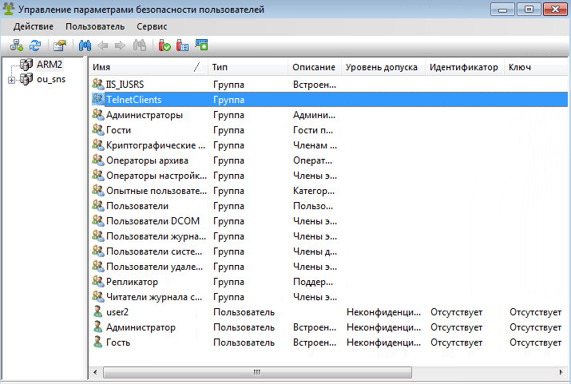Click the Уровень допуска column header
This screenshot has height=384, width=571.
[383, 67]
